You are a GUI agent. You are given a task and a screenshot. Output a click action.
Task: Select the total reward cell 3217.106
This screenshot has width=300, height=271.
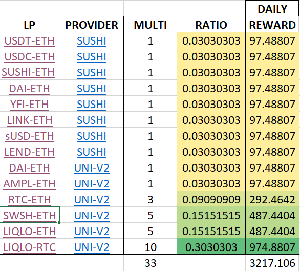click(x=272, y=263)
